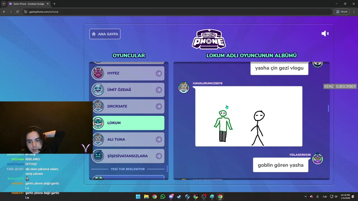Viewport: 358px width, 201px height.
Task: Click YDLASER0338's avatar in the album
Action: click(x=317, y=159)
